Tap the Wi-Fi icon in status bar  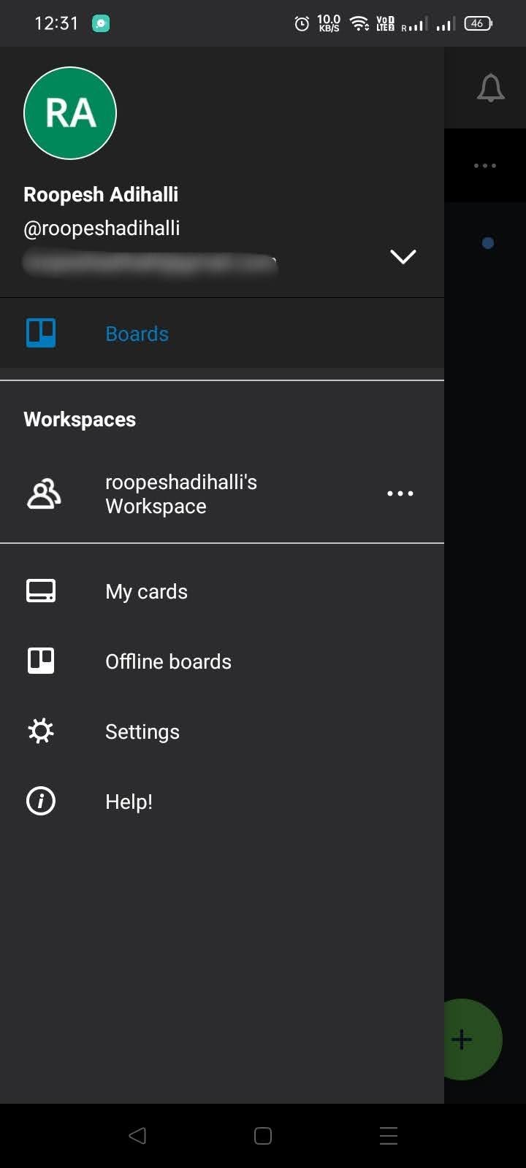[359, 23]
